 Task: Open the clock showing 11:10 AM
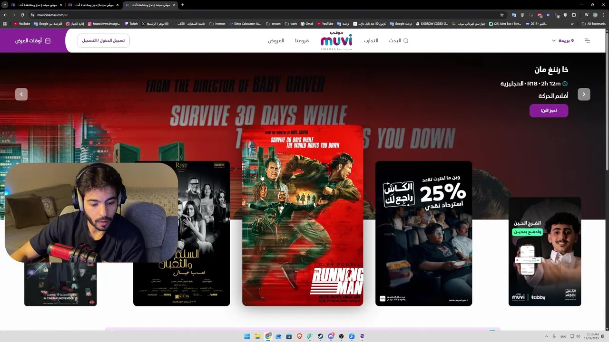(x=592, y=336)
